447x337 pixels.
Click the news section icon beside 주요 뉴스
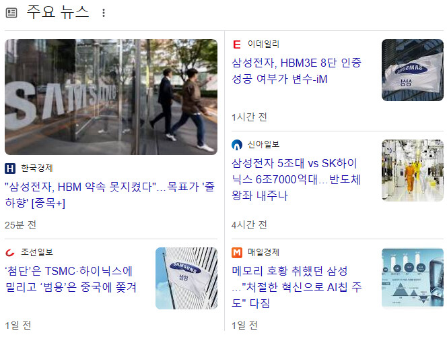tap(11, 13)
